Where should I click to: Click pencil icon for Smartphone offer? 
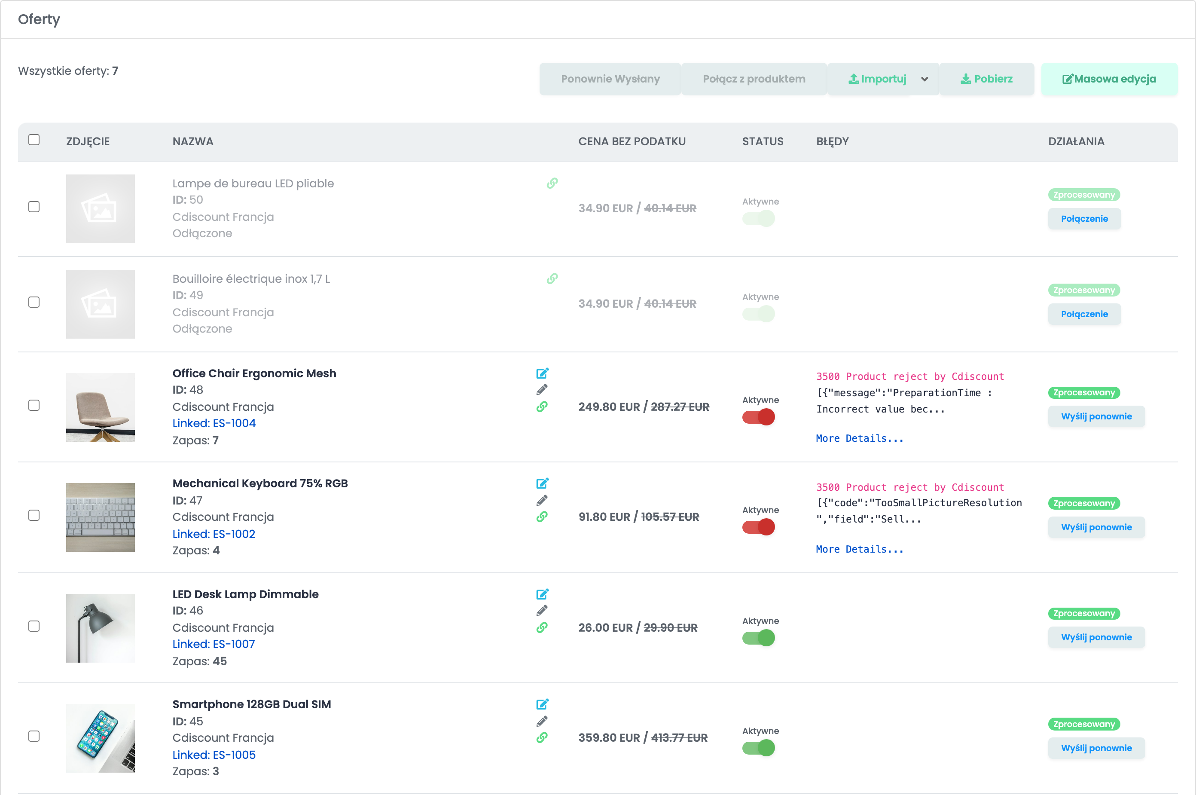click(542, 721)
